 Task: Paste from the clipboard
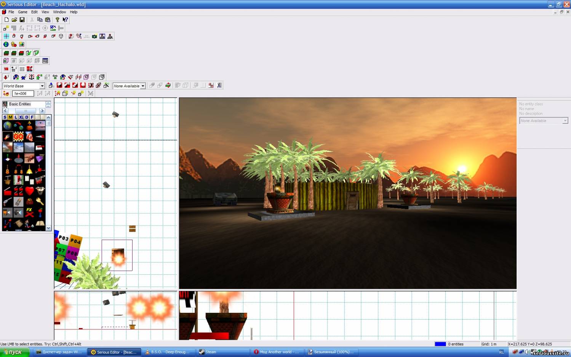pyautogui.click(x=48, y=20)
